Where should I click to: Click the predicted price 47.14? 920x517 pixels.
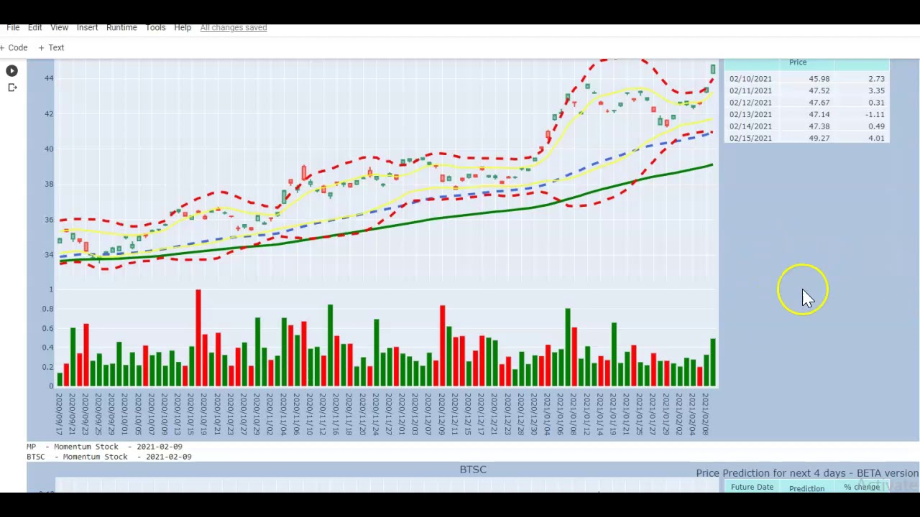(819, 114)
